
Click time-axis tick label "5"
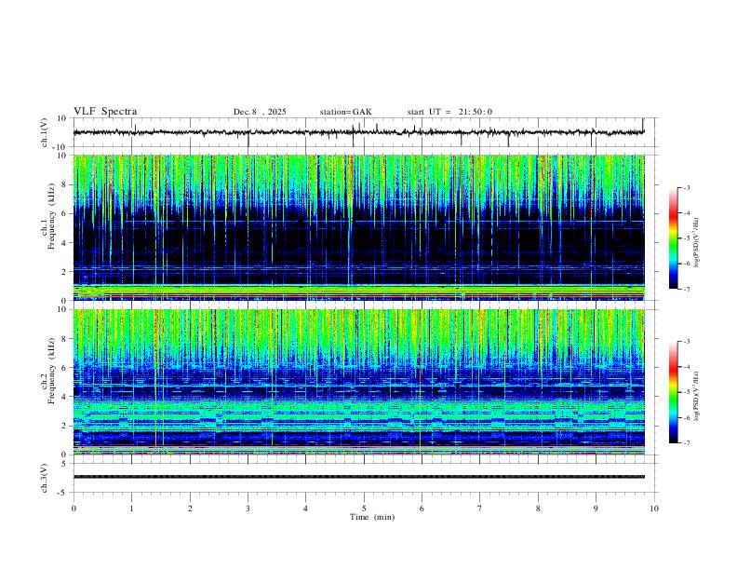[x=364, y=509]
